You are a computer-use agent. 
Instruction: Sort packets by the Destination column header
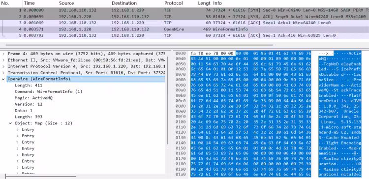pyautogui.click(x=124, y=3)
